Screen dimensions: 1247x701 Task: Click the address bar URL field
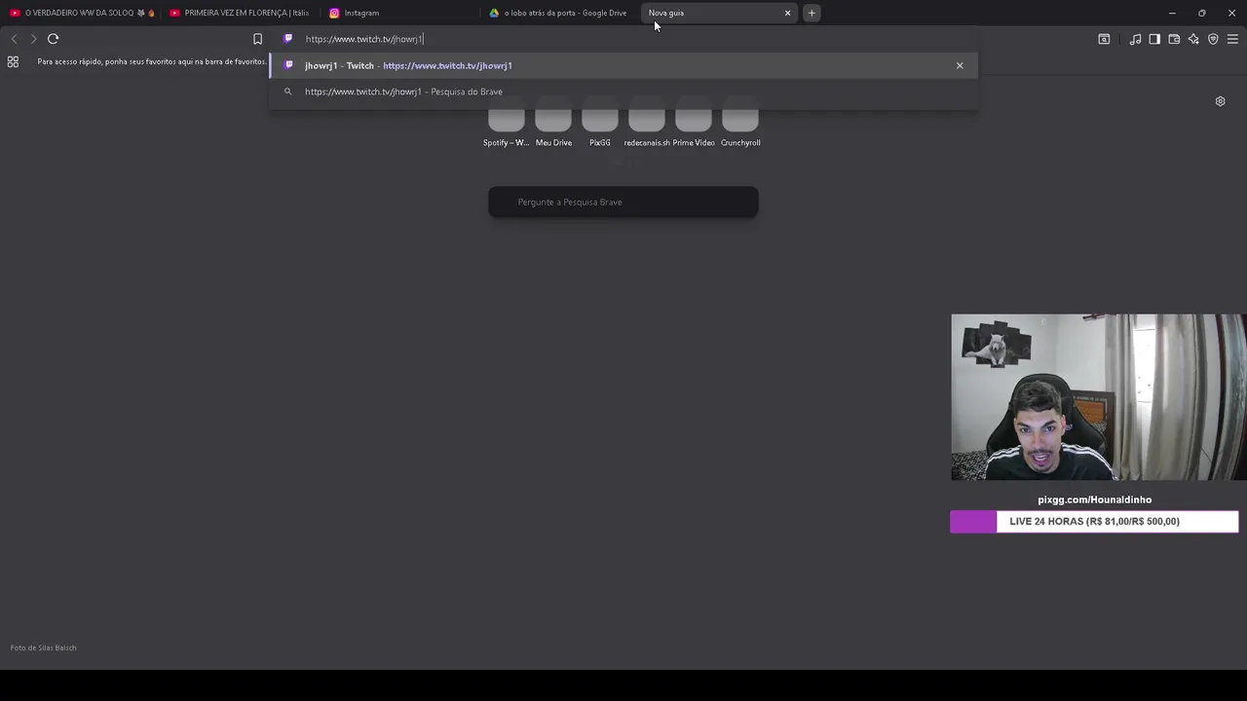[623, 39]
